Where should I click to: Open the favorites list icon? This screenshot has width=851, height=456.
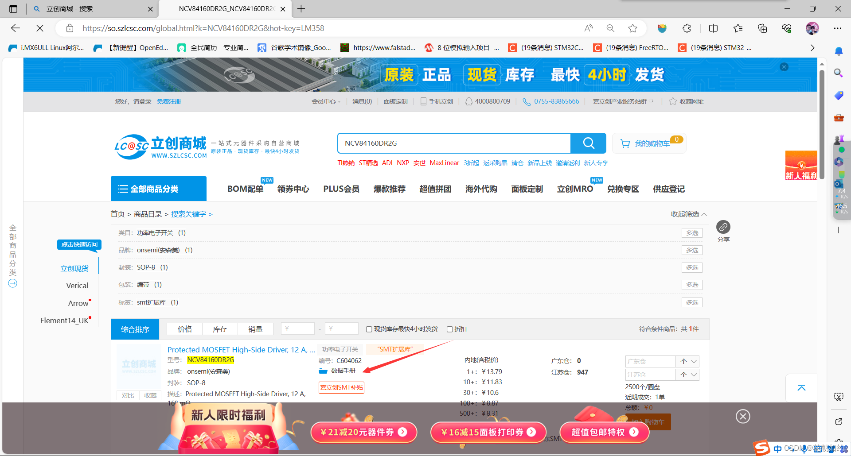click(738, 28)
